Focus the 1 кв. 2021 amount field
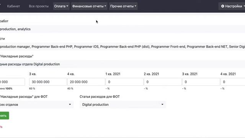245x138 pixels. 124,82
